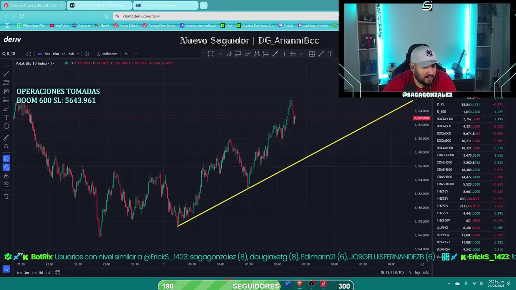Select the Text tool in left sidebar
The image size is (516, 290).
tap(6, 118)
